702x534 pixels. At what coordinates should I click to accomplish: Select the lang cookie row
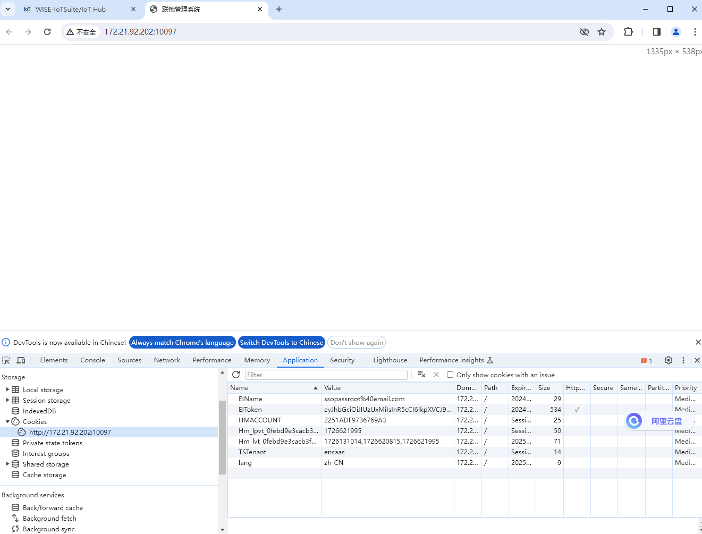pos(464,462)
